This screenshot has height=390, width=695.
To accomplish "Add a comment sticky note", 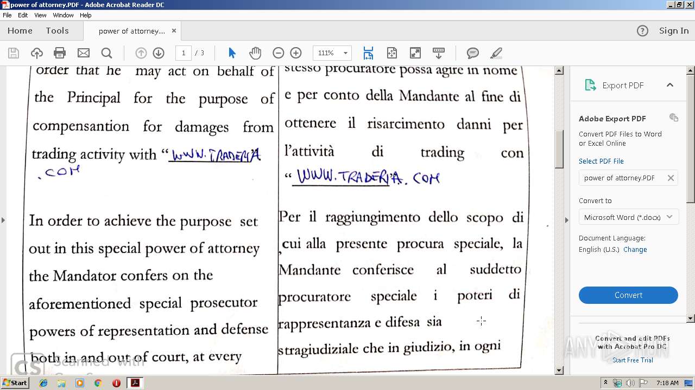I will tap(473, 53).
